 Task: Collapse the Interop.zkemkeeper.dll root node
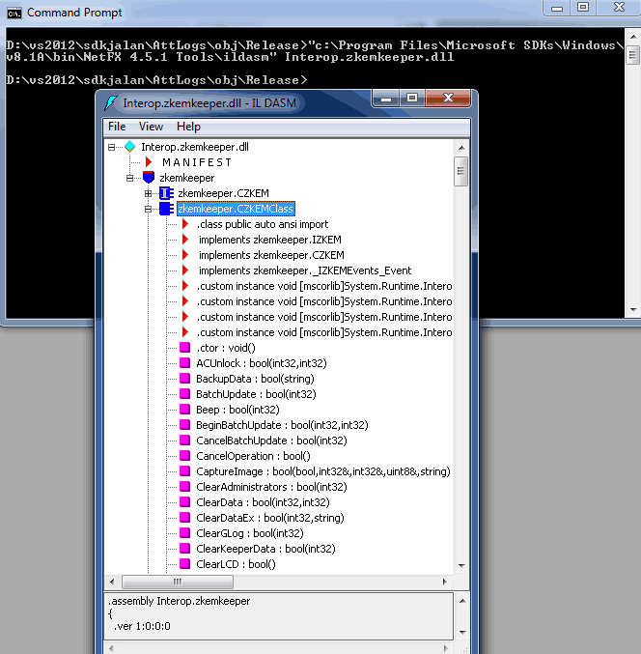[111, 147]
